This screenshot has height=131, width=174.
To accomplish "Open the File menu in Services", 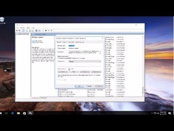I will (x=17, y=28).
